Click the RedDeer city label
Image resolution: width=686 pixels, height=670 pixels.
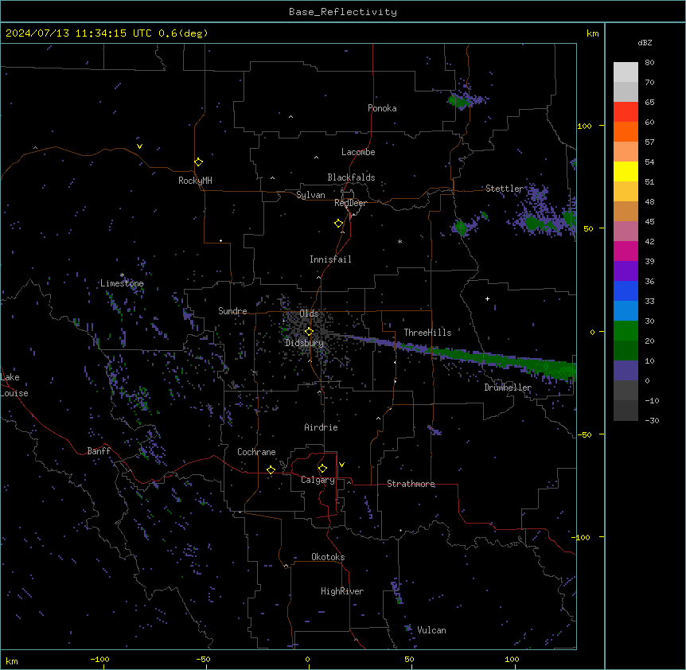[350, 203]
